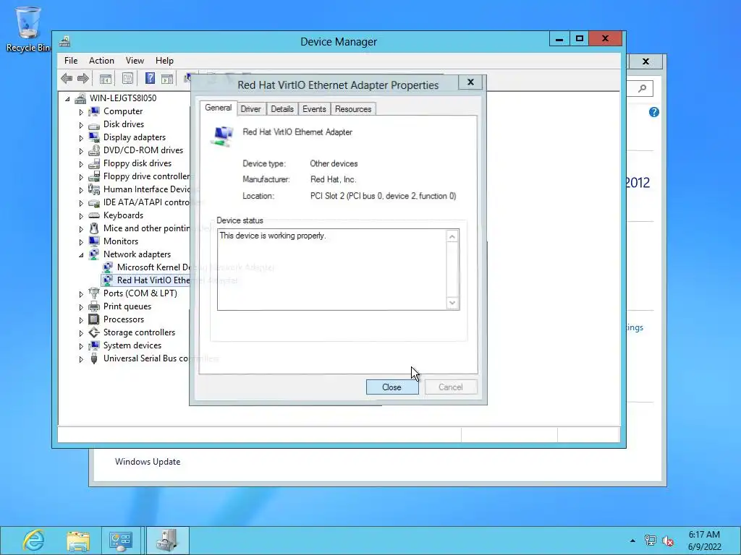The height and width of the screenshot is (555, 741).
Task: Click the Computer category icon
Action: 94,111
